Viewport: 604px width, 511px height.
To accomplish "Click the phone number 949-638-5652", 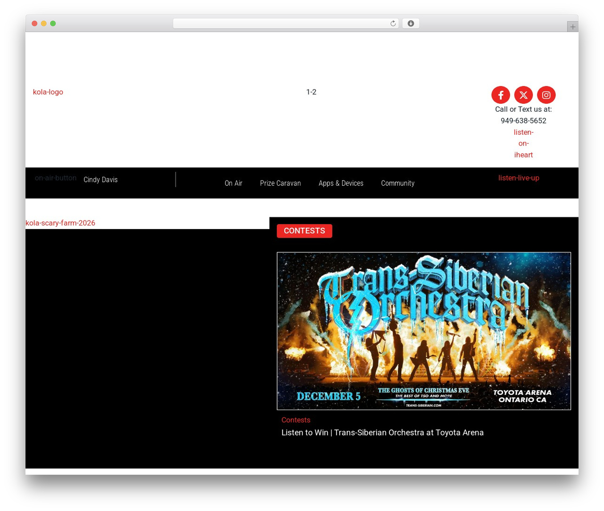I will click(x=523, y=121).
